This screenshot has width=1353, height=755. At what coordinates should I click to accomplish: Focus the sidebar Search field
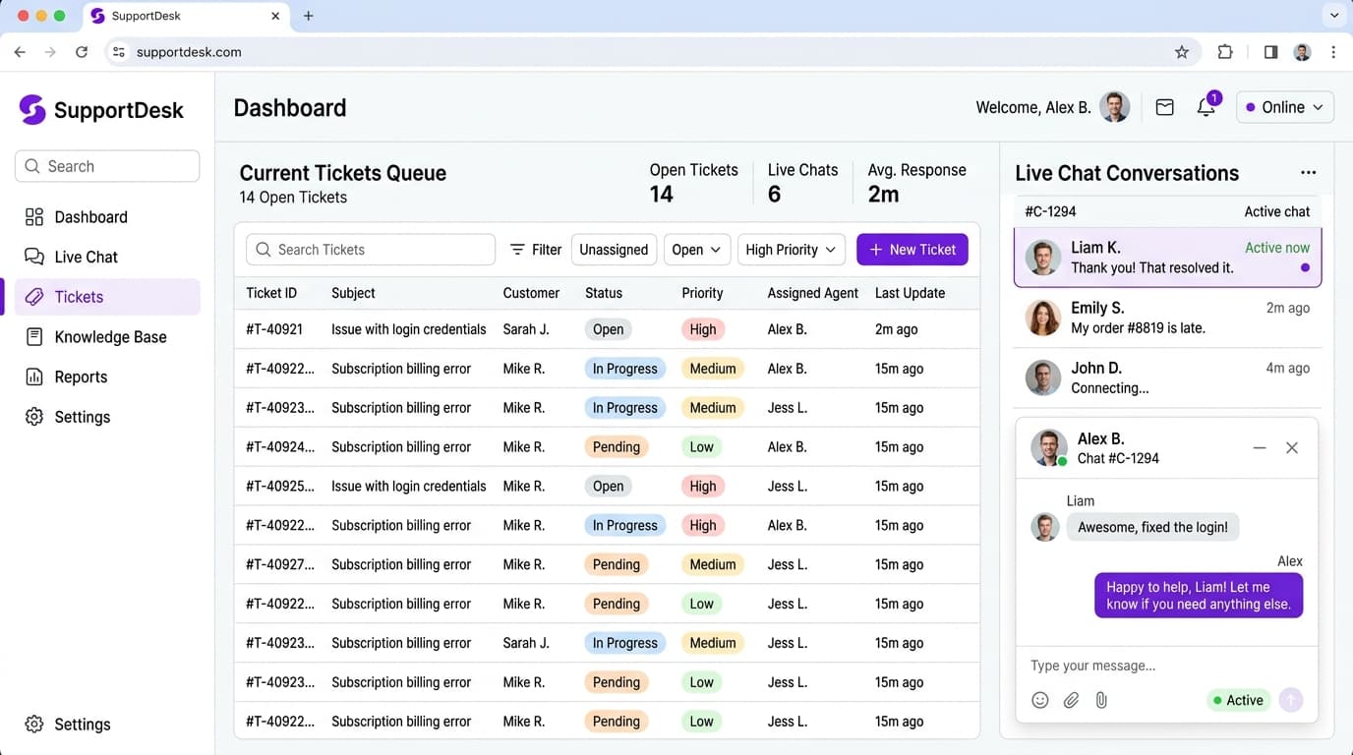point(107,166)
